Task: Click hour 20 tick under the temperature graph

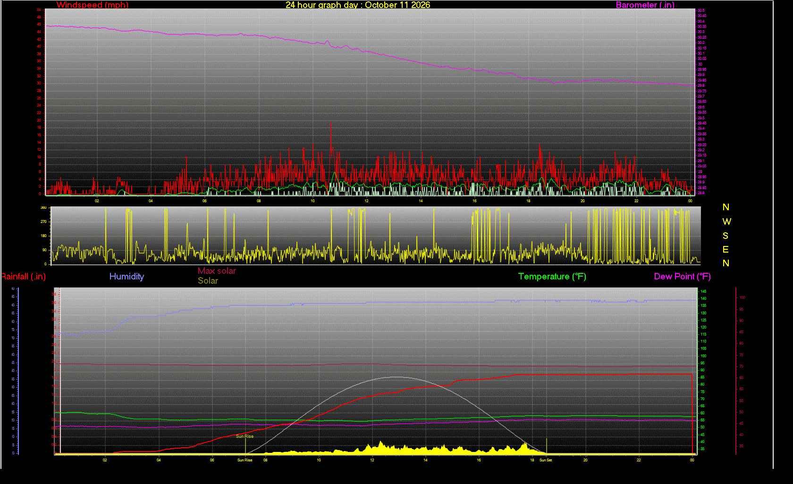Action: [585, 460]
